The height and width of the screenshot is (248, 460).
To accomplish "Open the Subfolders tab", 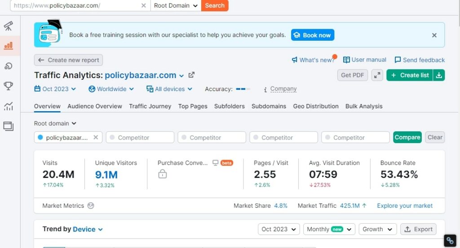I will 230,106.
